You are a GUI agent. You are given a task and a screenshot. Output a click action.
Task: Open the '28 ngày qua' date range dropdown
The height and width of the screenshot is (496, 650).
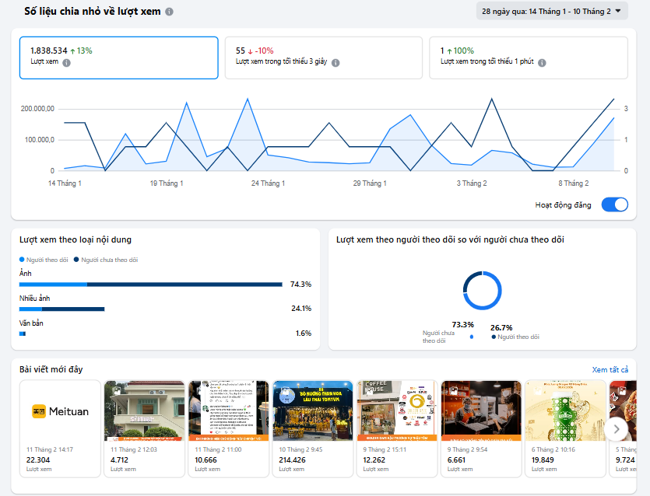click(552, 11)
